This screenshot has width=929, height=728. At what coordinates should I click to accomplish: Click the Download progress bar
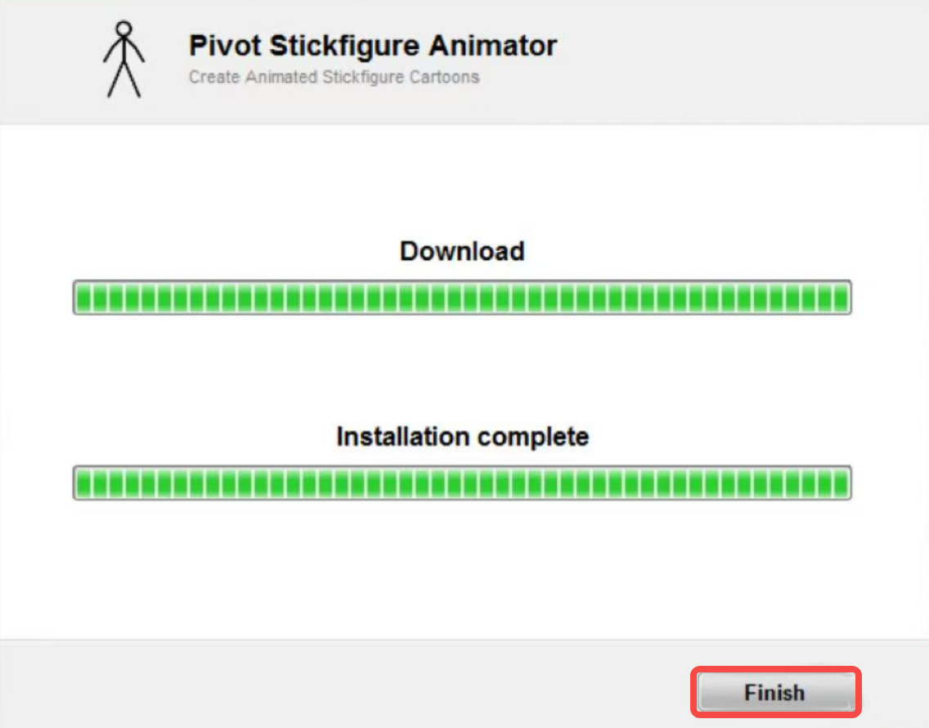pyautogui.click(x=463, y=298)
